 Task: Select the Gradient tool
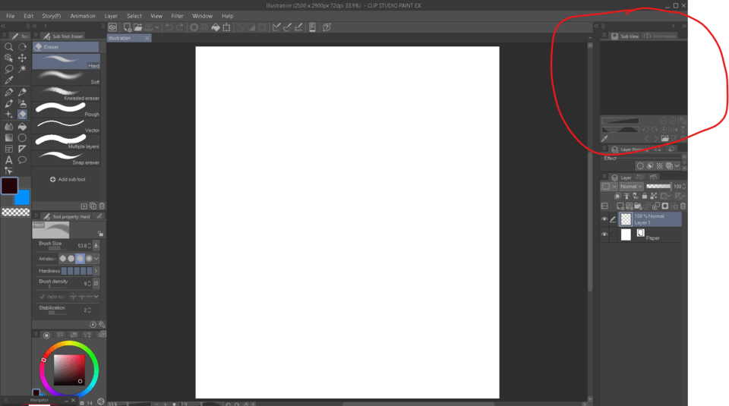click(8, 138)
